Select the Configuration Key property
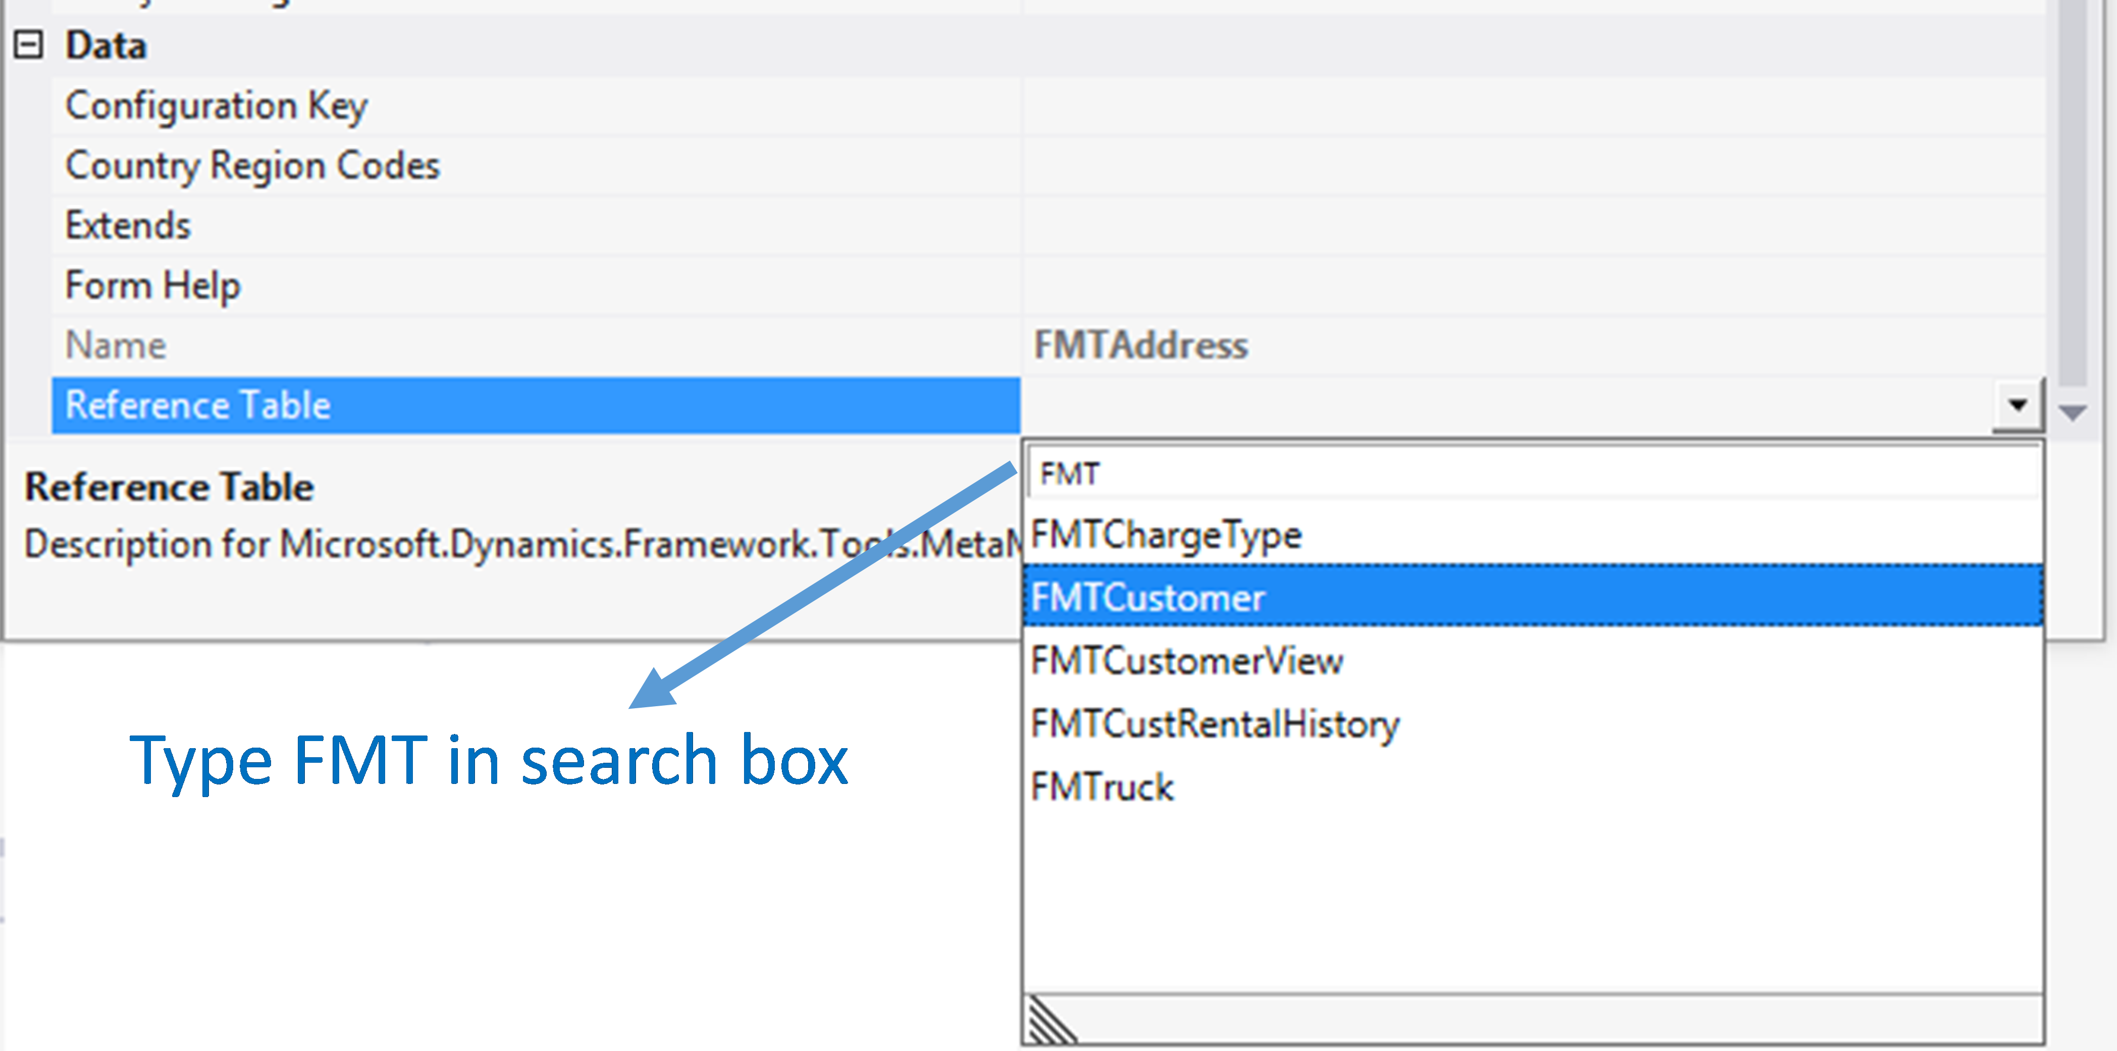The image size is (2117, 1051). pos(216,106)
